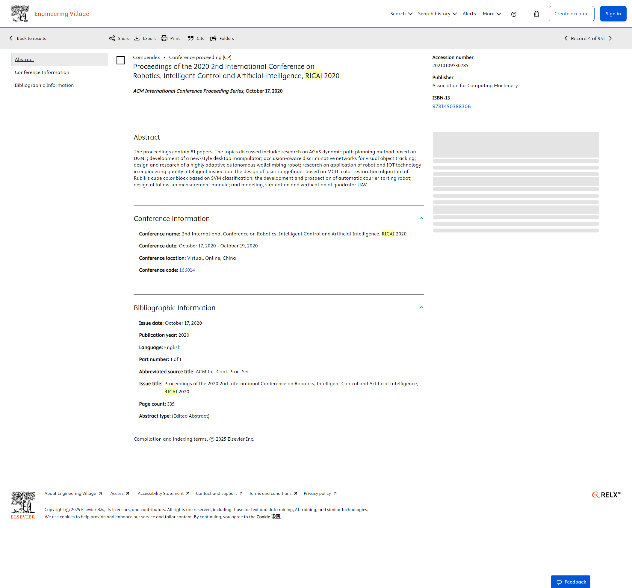Click the Back to results link
The width and height of the screenshot is (632, 588).
click(31, 38)
